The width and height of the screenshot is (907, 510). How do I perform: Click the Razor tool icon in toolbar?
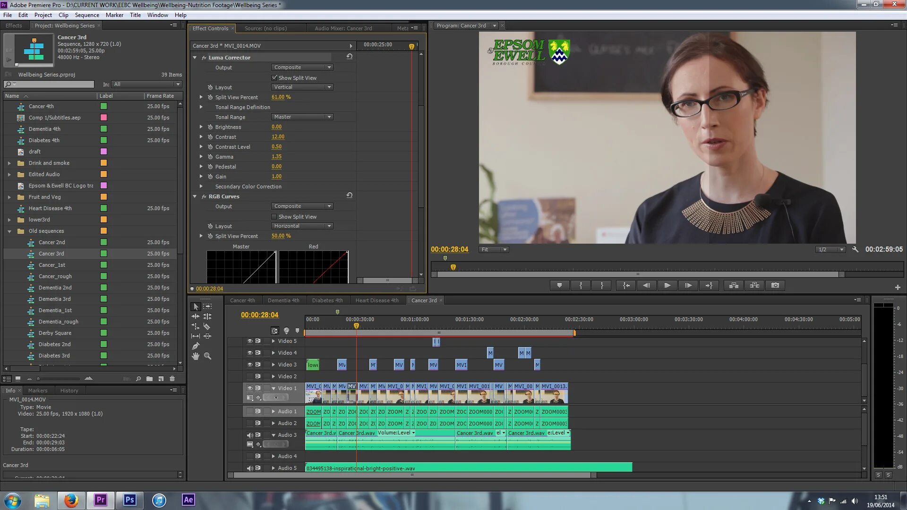coord(207,326)
